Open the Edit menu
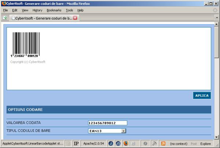The image size is (220, 148). click(15, 10)
